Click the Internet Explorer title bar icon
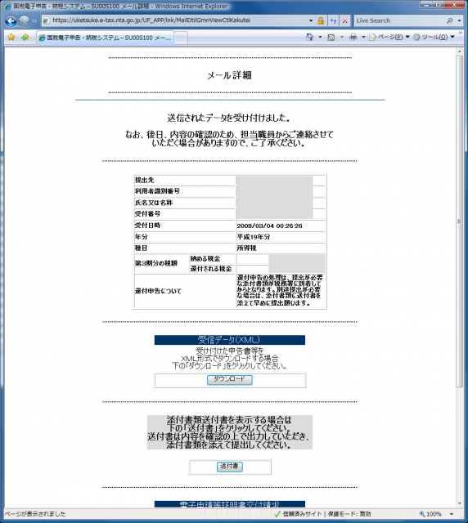Viewport: 468px width, 523px height. point(7,6)
